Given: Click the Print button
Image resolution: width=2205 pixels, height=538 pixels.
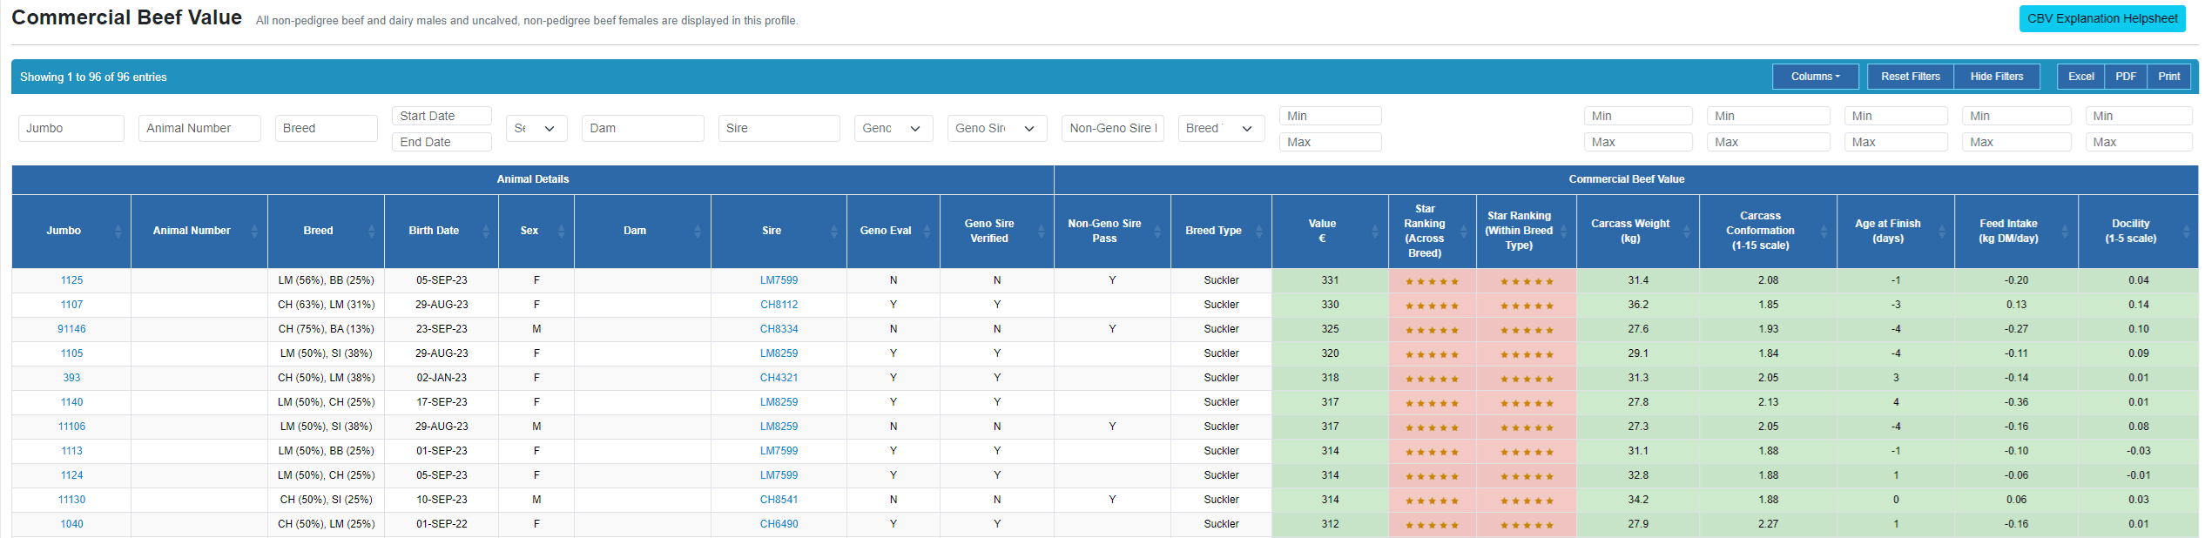Looking at the screenshot, I should click(2169, 77).
